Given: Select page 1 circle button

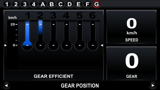Looking at the screenshot, I should point(7,4).
